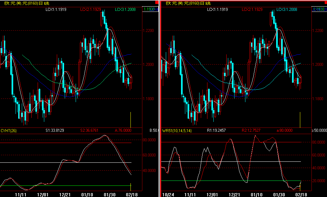Click the 11/11 date on left chart timeline
The height and width of the screenshot is (197, 327).
[20, 195]
